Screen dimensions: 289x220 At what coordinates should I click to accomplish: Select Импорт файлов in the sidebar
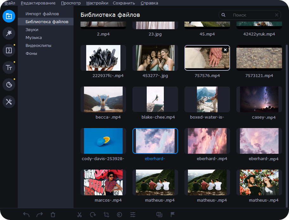tap(46, 14)
